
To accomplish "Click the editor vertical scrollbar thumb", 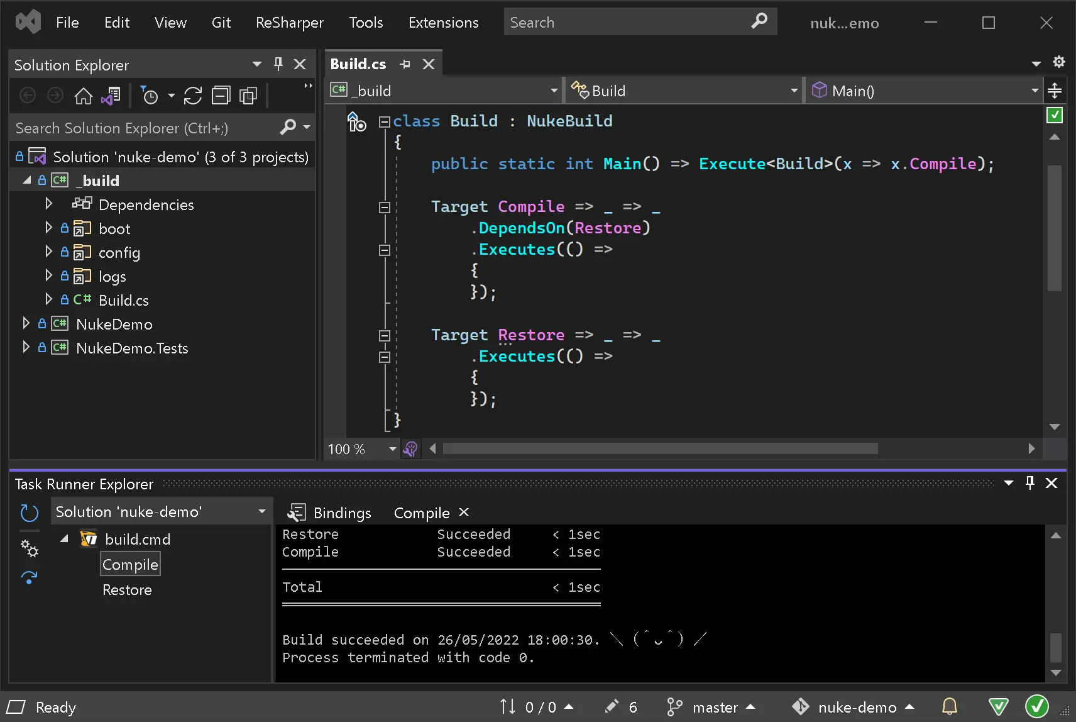I will click(x=1055, y=228).
